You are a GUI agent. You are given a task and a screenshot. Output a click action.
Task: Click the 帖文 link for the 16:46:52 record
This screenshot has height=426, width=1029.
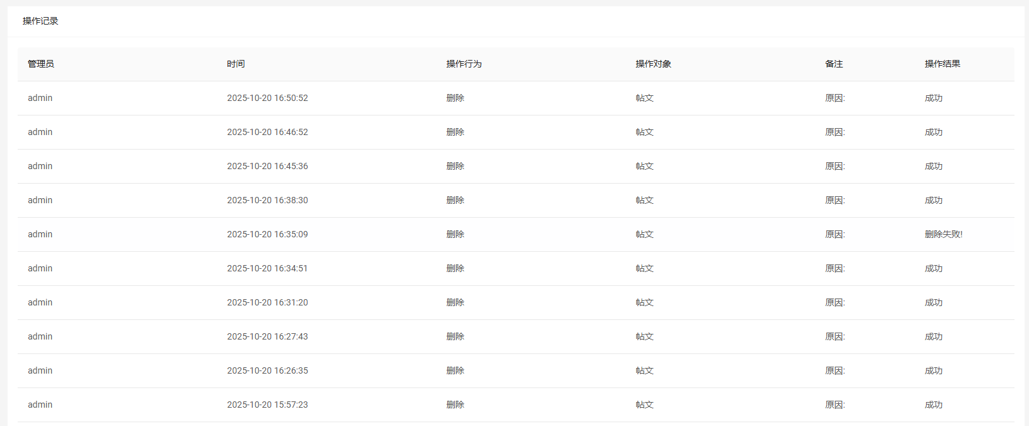pyautogui.click(x=644, y=132)
